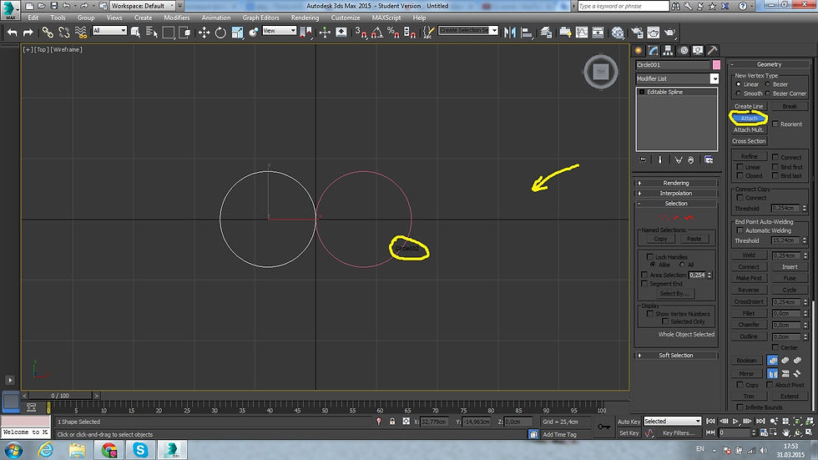Screen dimensions: 818x460
Task: Open the Key mode Selected dropdown
Action: click(673, 422)
